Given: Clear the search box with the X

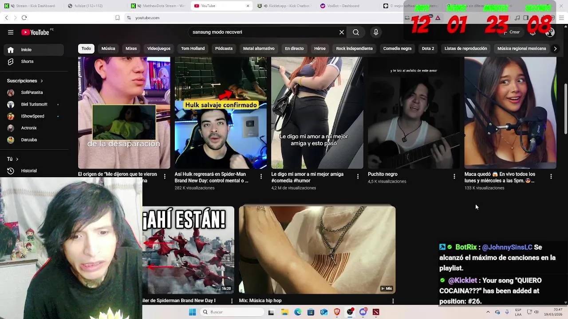Looking at the screenshot, I should pos(342,32).
